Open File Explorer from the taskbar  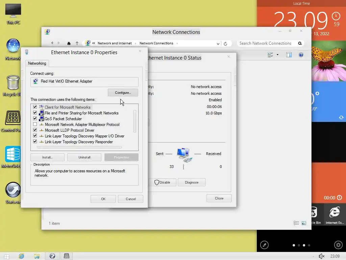click(37, 256)
